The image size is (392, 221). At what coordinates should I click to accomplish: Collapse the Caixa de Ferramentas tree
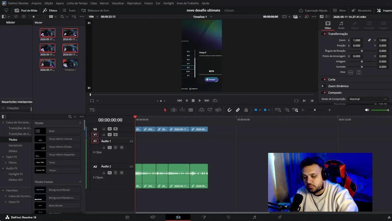click(3, 122)
